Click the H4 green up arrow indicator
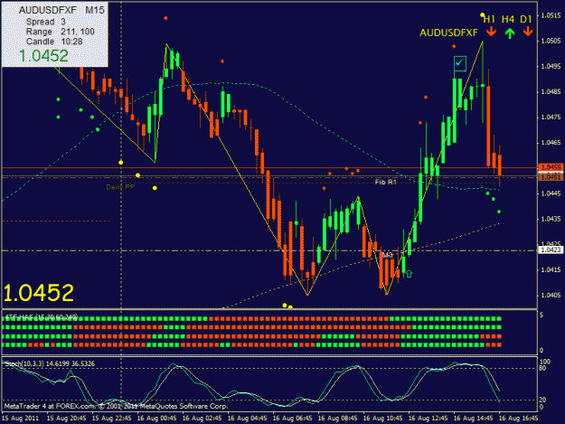 pos(509,33)
